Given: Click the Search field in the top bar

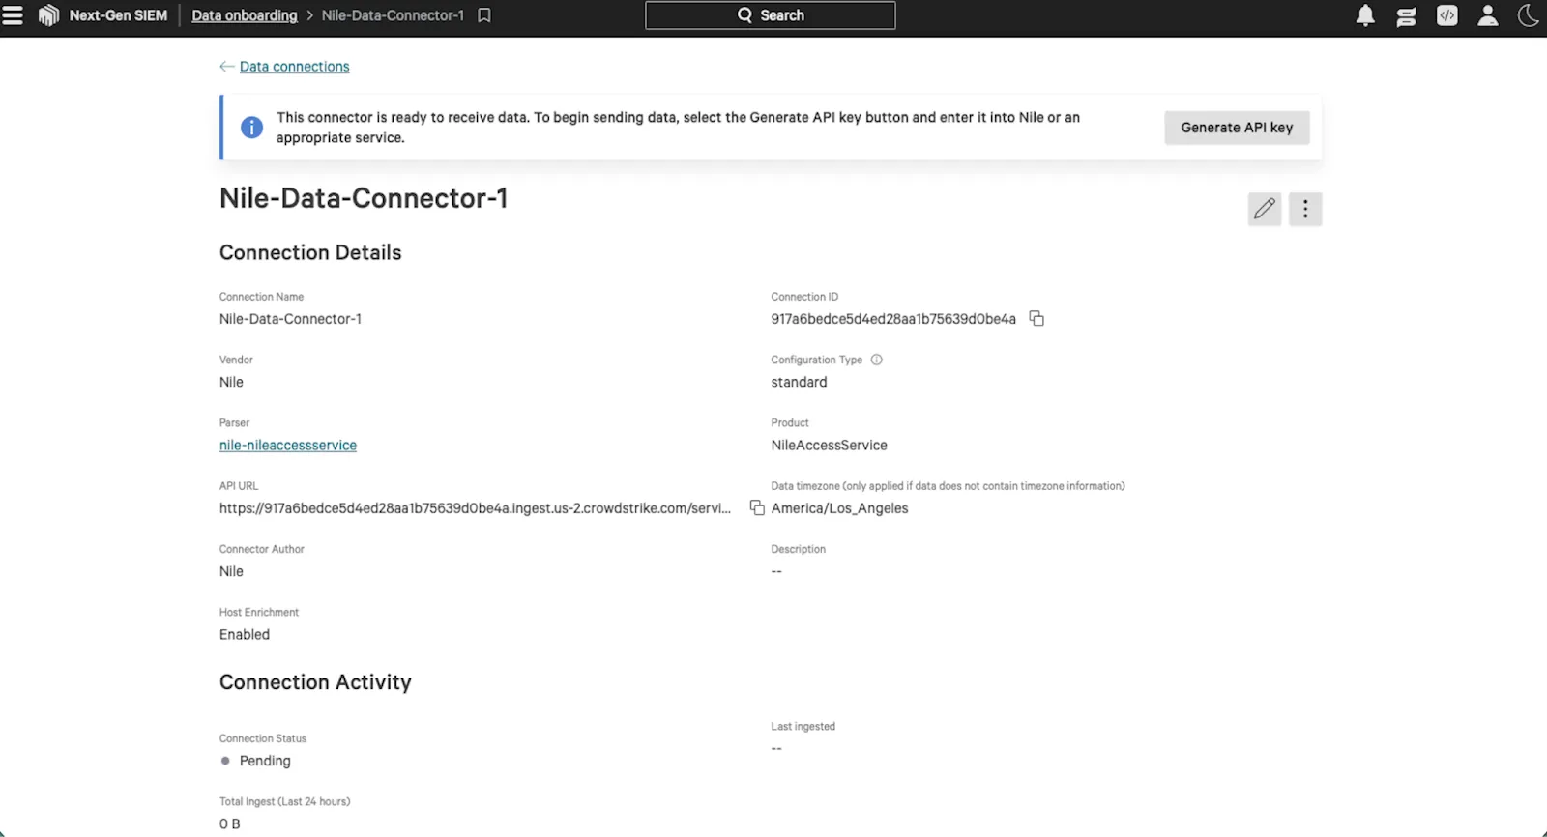Looking at the screenshot, I should (771, 15).
